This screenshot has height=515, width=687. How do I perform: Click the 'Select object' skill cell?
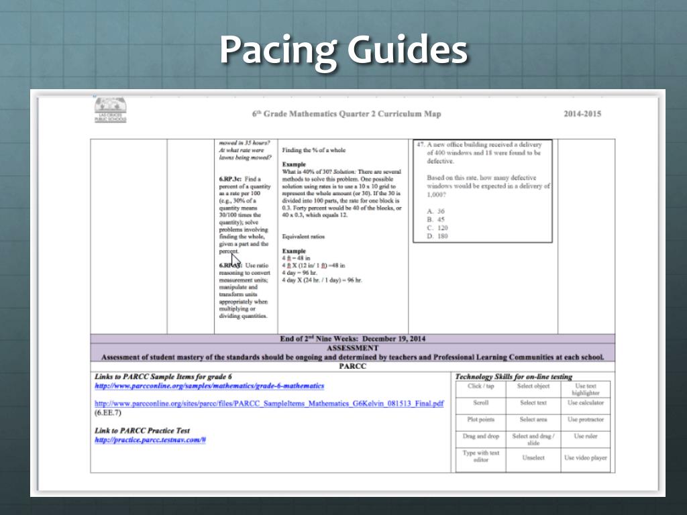533,390
